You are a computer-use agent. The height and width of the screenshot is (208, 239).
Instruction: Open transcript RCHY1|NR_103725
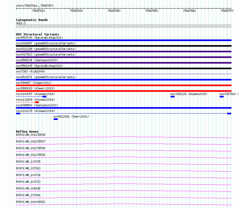[28, 162]
